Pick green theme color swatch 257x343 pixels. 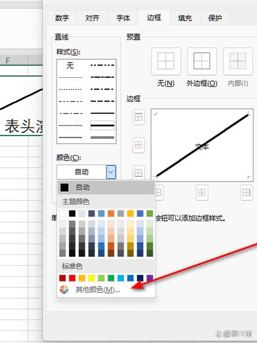150,213
